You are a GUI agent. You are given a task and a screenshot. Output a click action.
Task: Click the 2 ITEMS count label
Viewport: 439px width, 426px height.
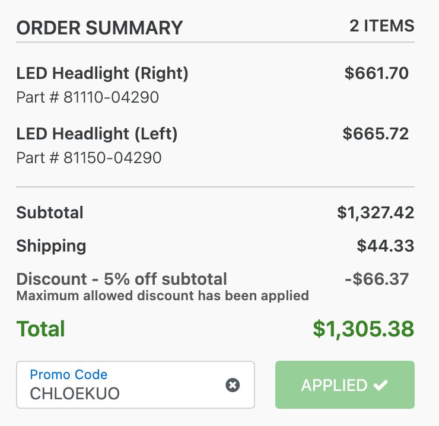pos(382,26)
